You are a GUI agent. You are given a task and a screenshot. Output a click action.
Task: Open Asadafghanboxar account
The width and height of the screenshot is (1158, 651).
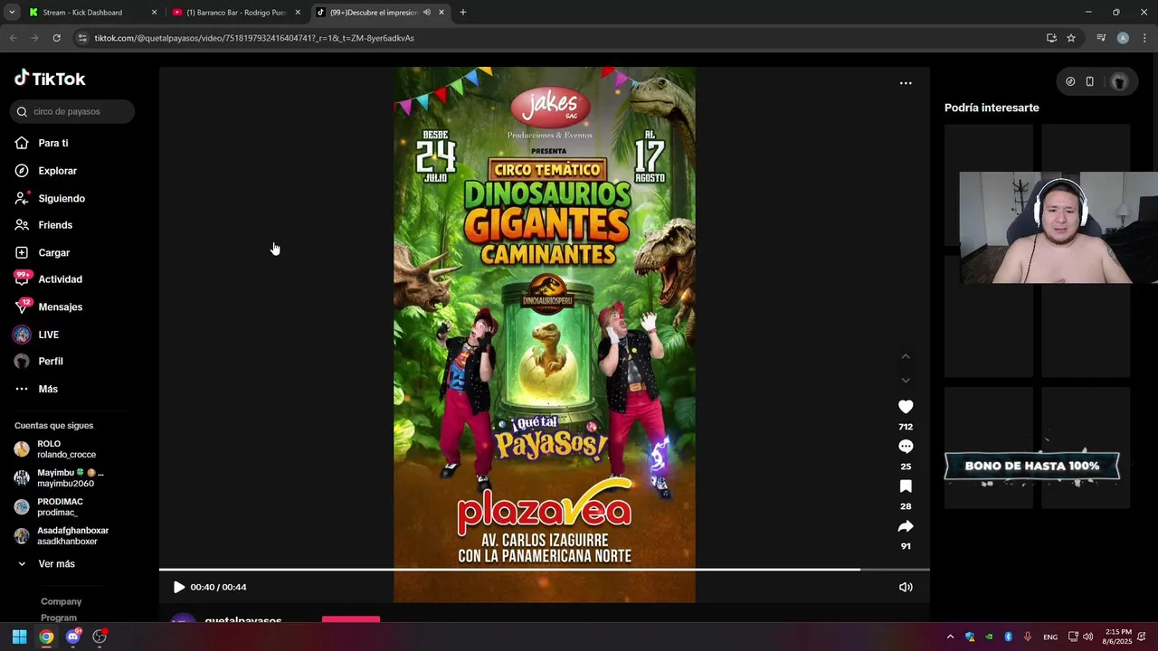pyautogui.click(x=62, y=536)
